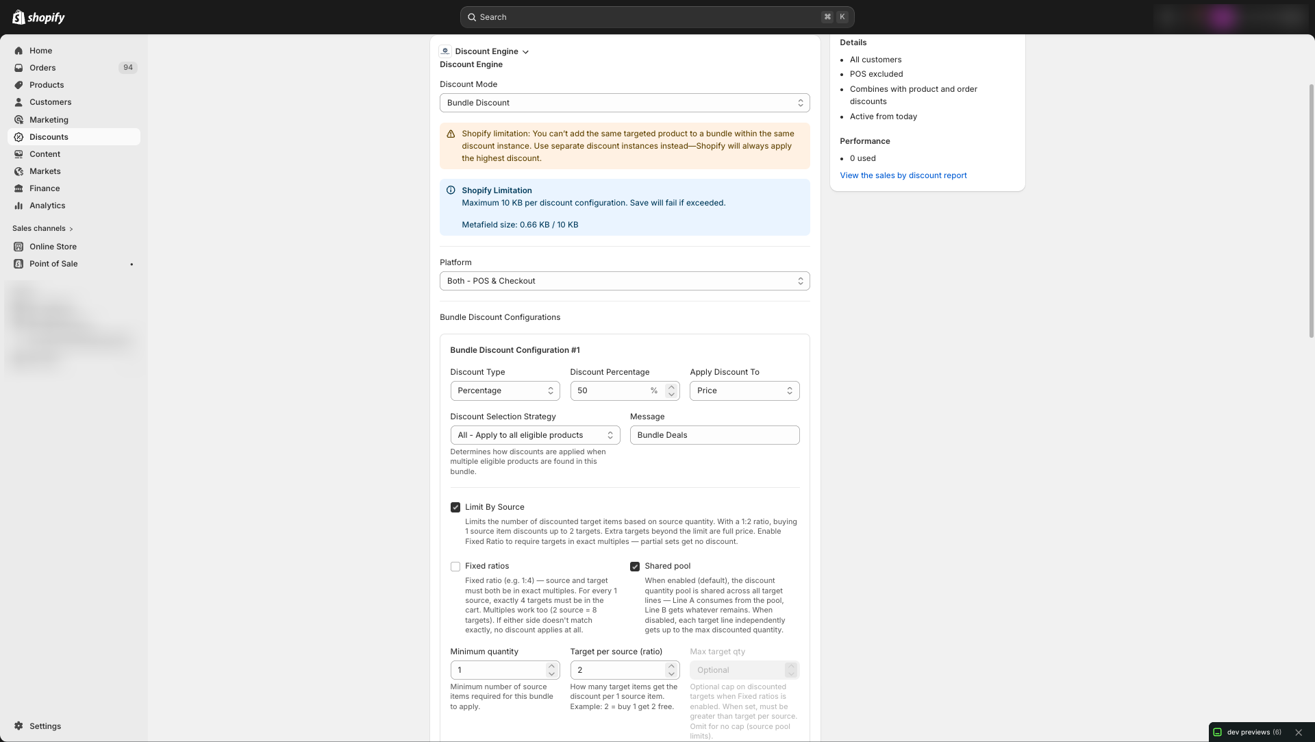Open the Platform dropdown
The width and height of the screenshot is (1315, 742).
coord(624,280)
